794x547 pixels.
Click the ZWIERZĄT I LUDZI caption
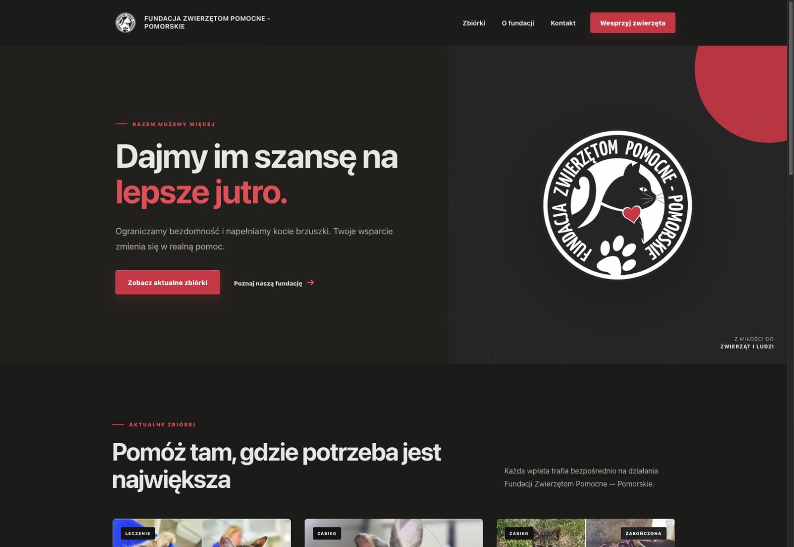[x=747, y=347]
